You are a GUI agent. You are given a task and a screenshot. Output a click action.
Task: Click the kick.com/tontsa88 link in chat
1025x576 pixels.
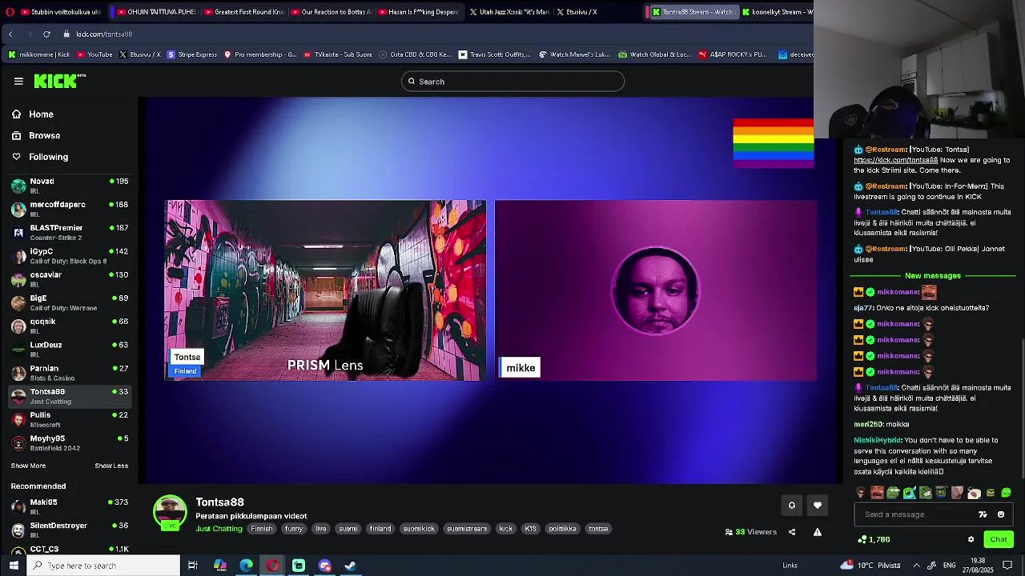[x=895, y=160]
